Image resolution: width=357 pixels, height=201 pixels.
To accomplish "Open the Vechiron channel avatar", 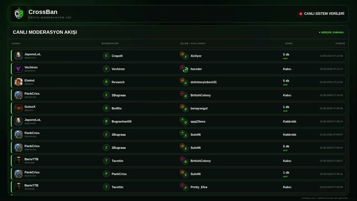I will tap(18, 69).
